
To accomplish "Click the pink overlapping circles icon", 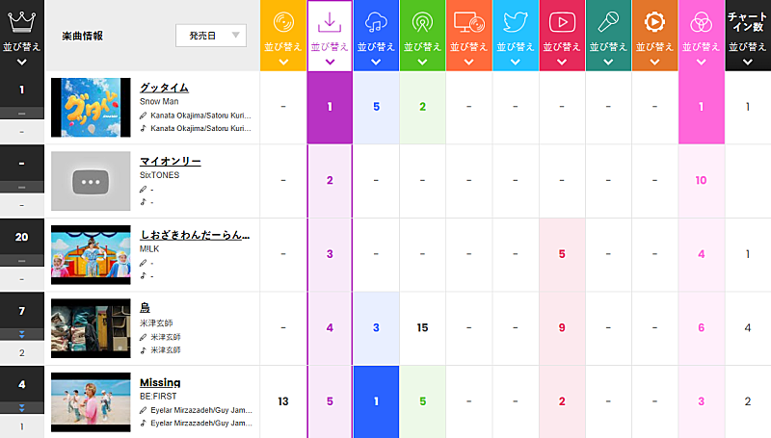I will coord(702,22).
